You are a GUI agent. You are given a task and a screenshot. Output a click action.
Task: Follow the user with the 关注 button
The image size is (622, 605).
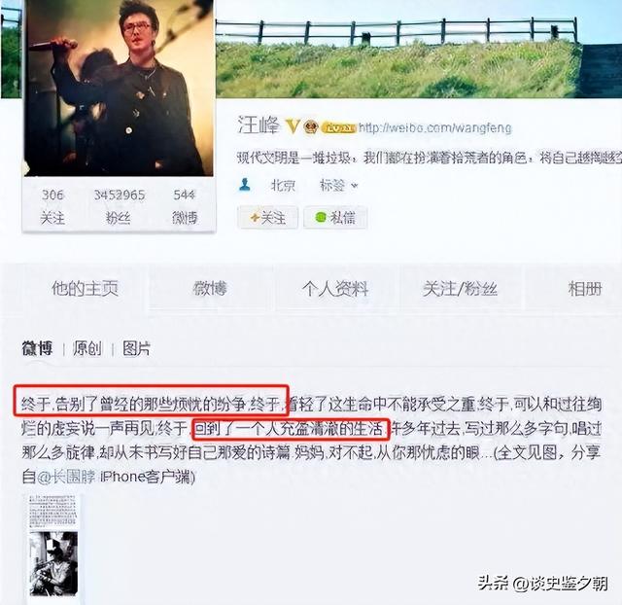(x=268, y=218)
